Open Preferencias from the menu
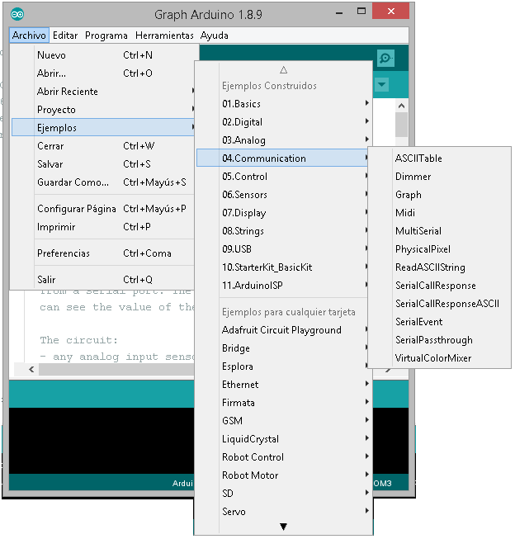Screen dimensions: 515x539 click(103, 253)
